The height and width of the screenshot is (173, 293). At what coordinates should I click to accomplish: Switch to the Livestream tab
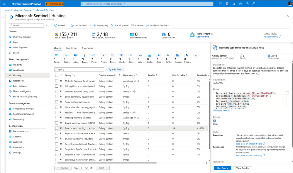72,48
